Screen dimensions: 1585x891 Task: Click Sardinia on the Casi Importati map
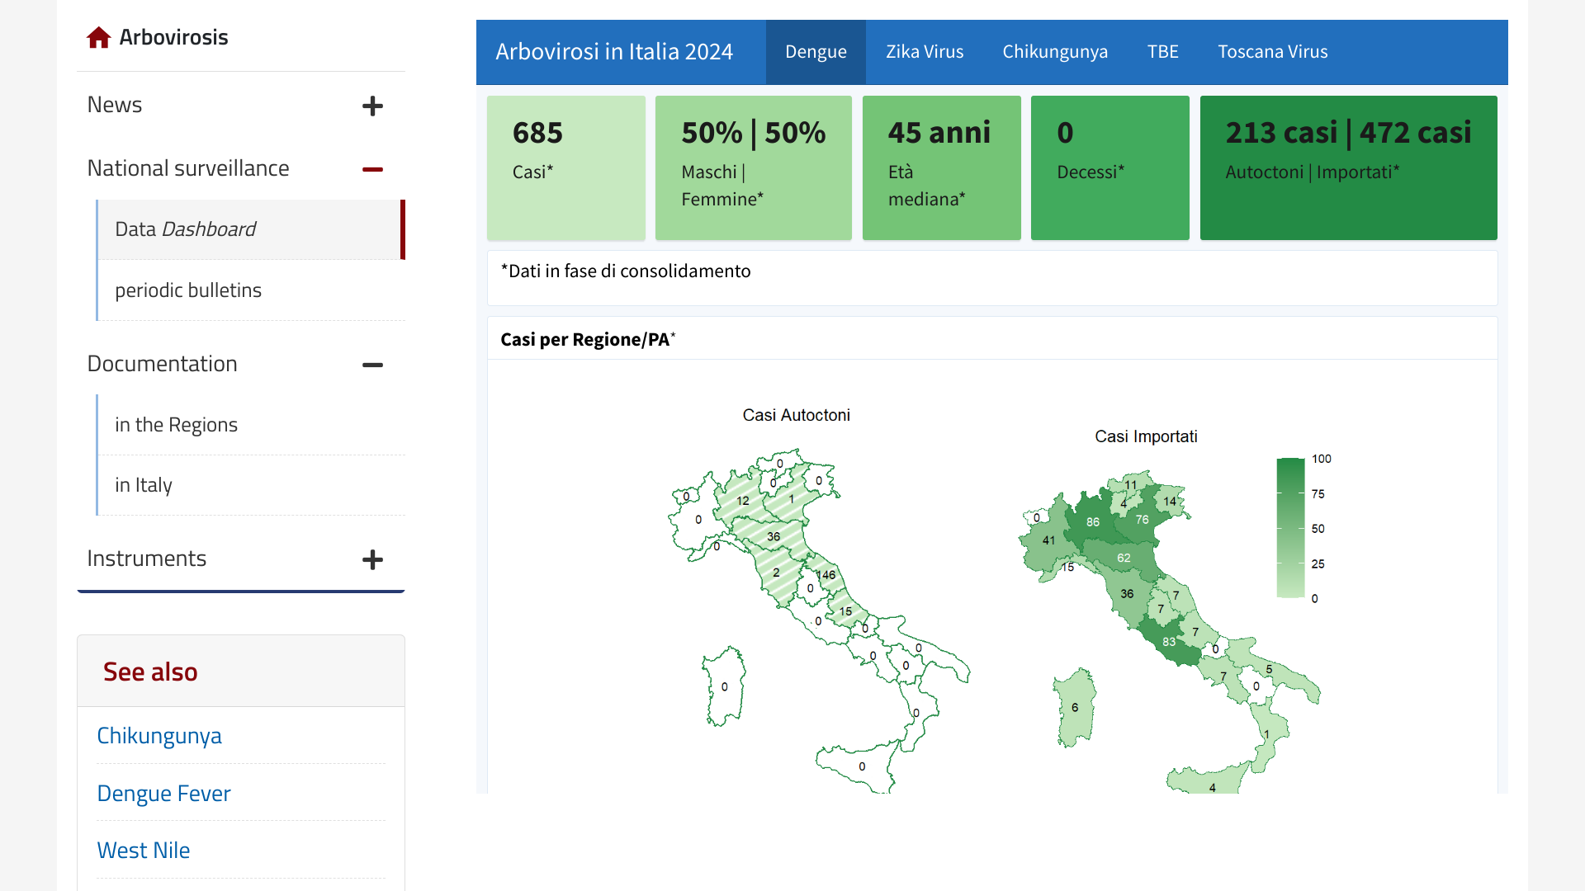click(x=1075, y=708)
